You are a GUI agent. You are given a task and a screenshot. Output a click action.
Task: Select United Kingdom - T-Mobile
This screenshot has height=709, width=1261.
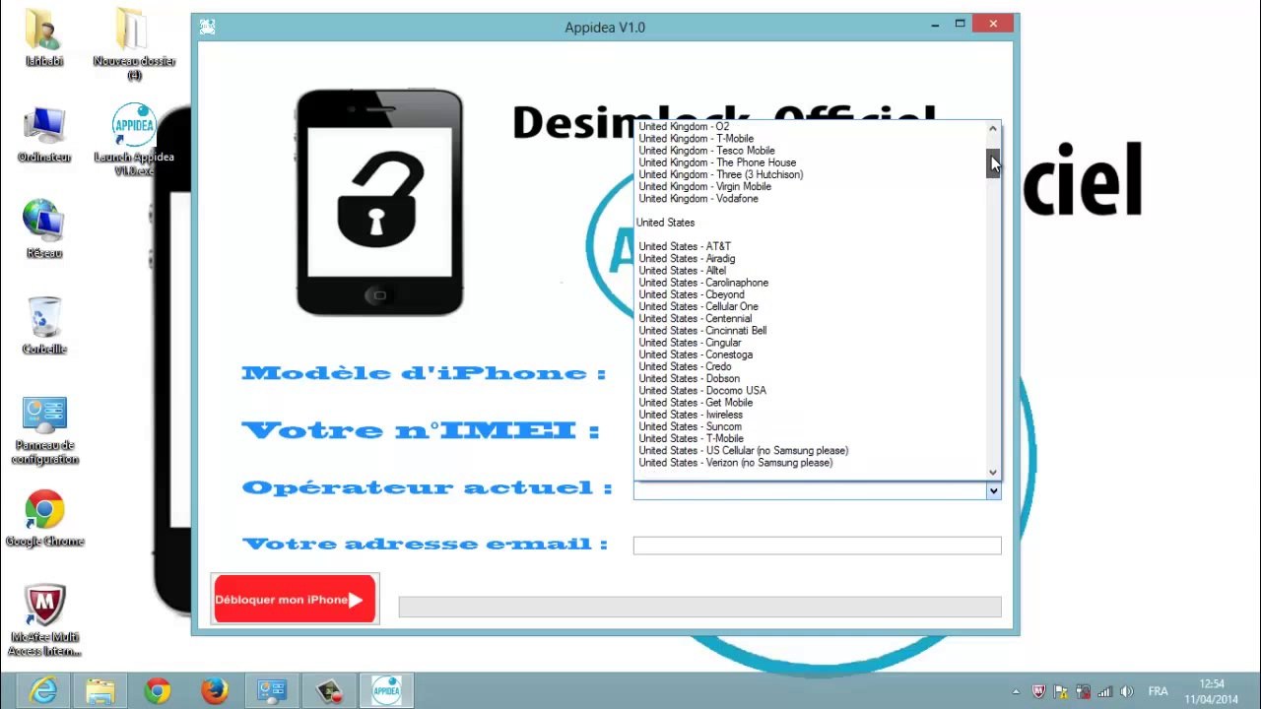[x=697, y=139]
